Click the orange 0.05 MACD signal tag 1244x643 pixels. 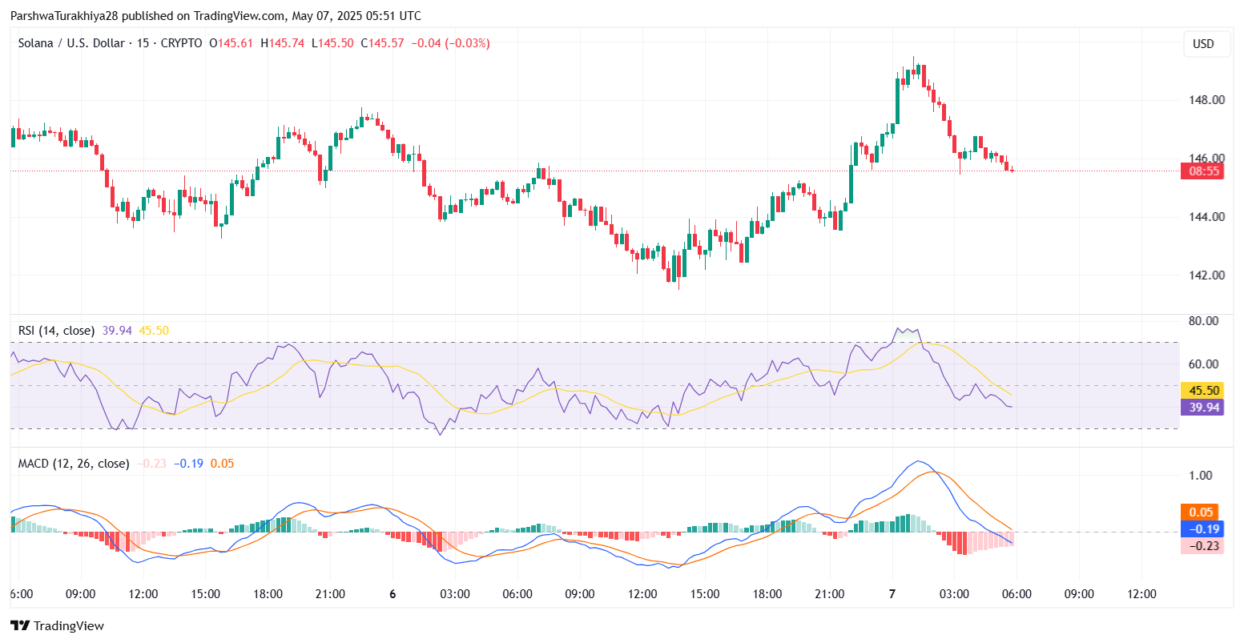point(1204,512)
